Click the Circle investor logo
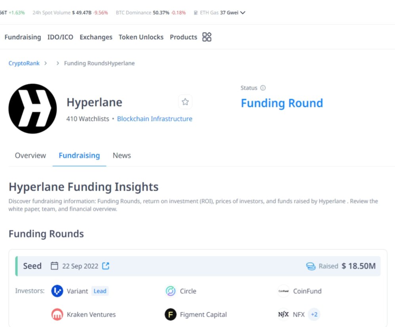 tap(170, 291)
